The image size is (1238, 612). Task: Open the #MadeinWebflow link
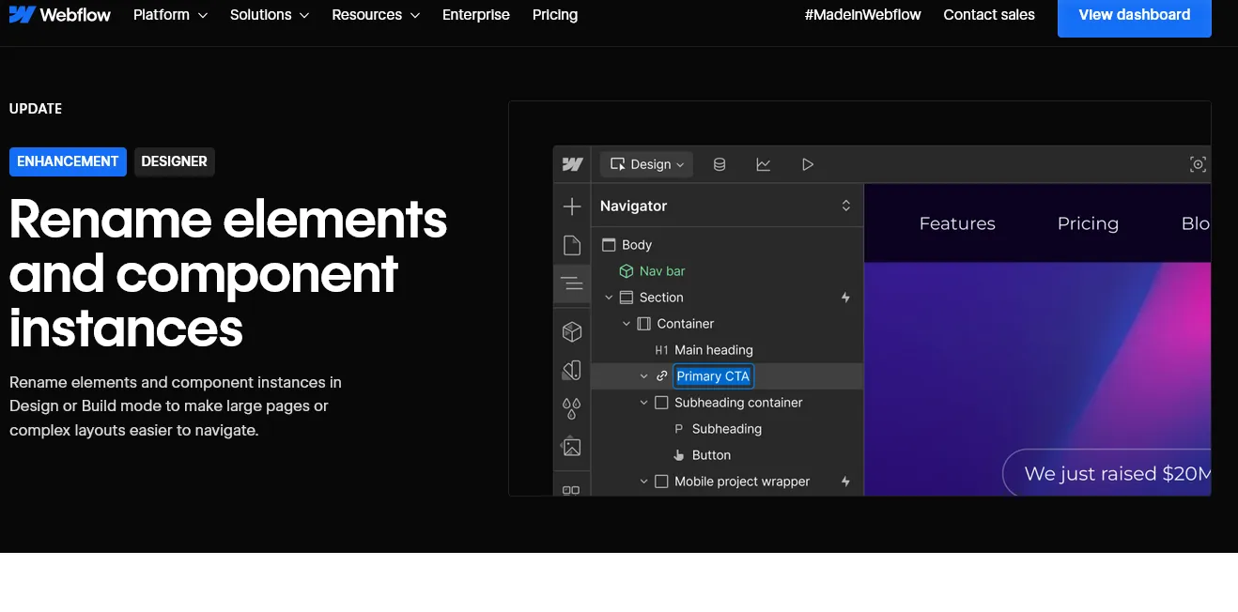[863, 15]
